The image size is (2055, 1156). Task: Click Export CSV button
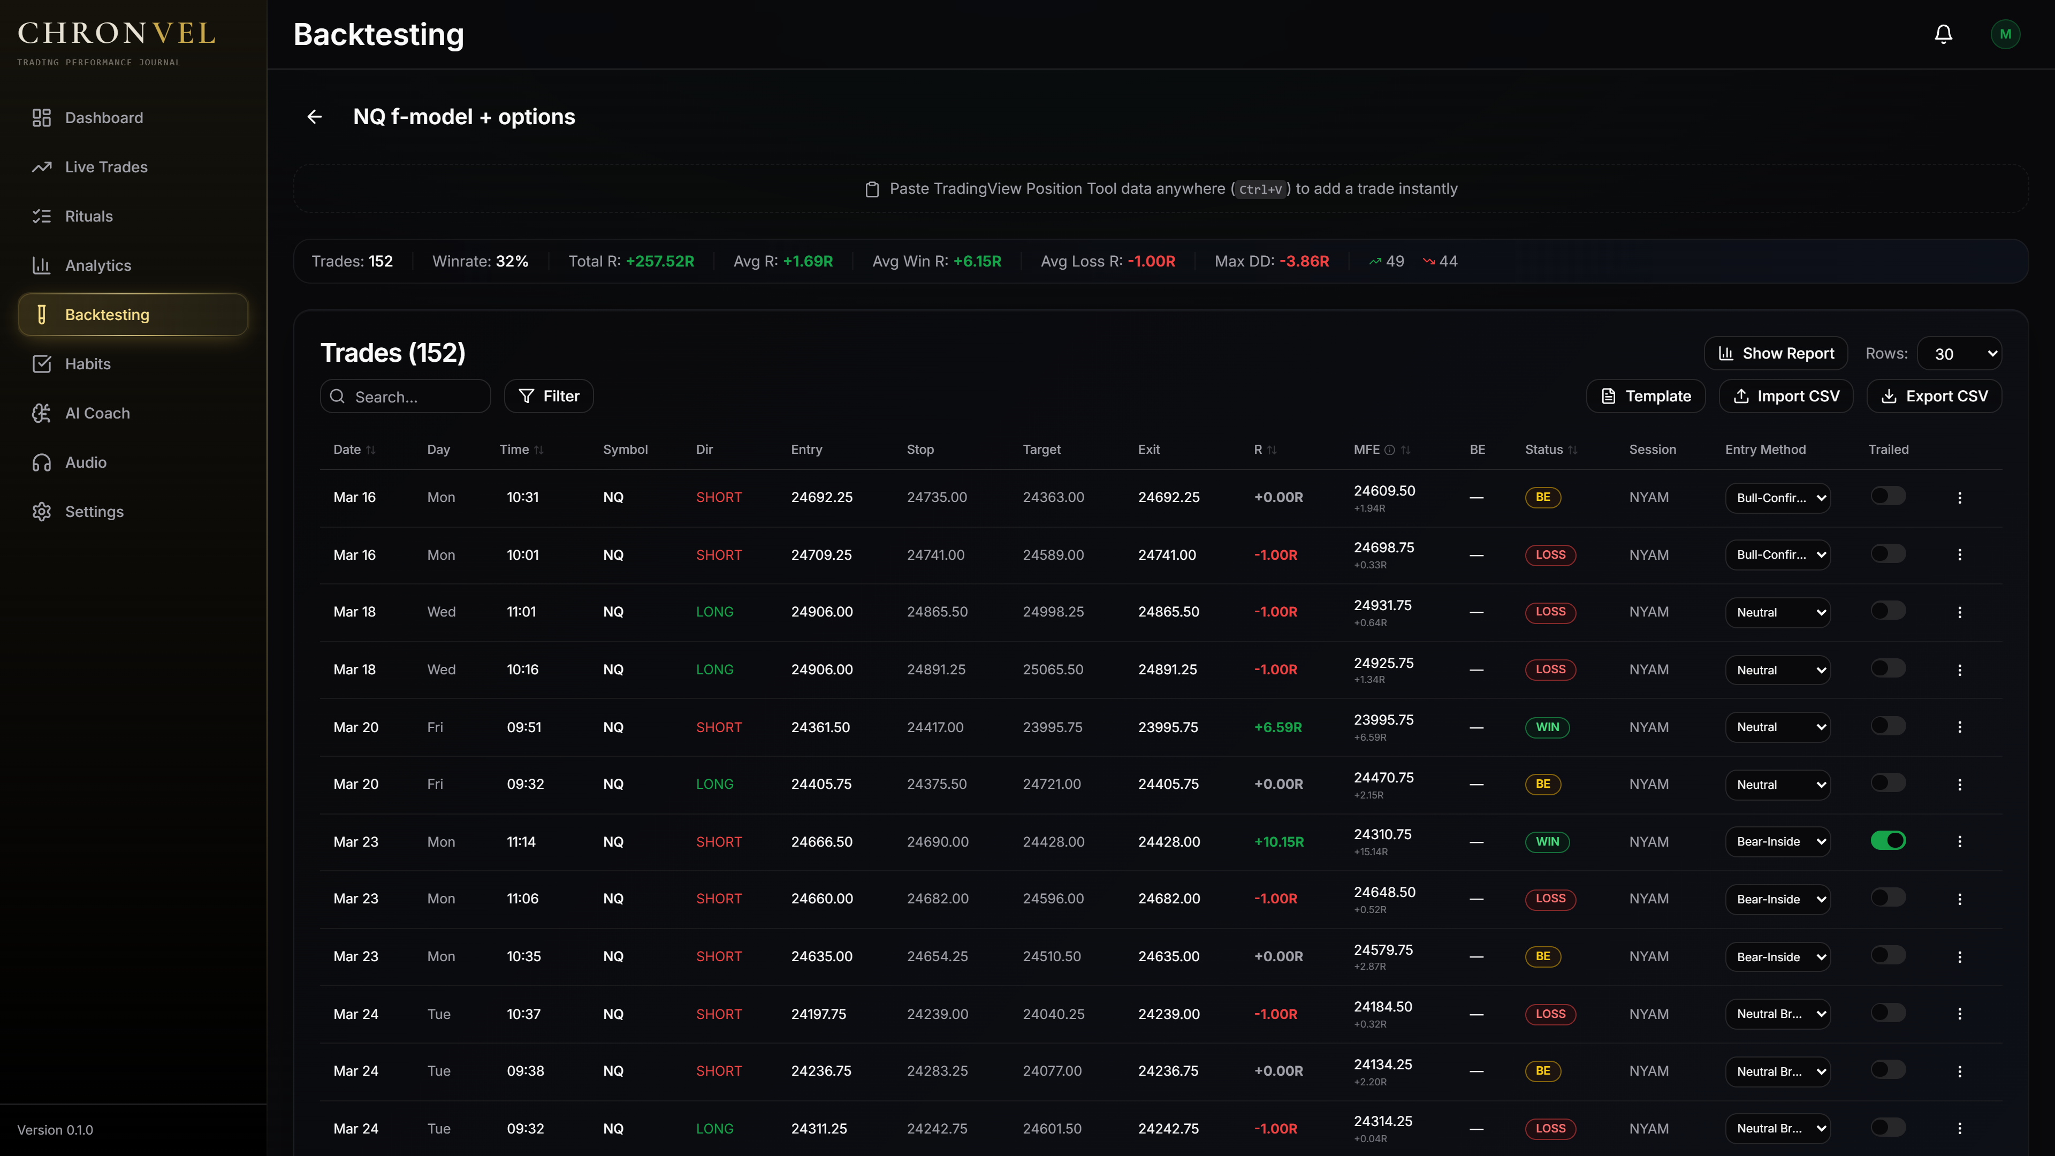click(1934, 397)
